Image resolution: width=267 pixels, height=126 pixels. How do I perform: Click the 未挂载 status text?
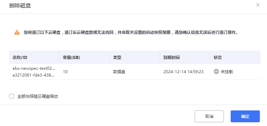[x=227, y=72]
